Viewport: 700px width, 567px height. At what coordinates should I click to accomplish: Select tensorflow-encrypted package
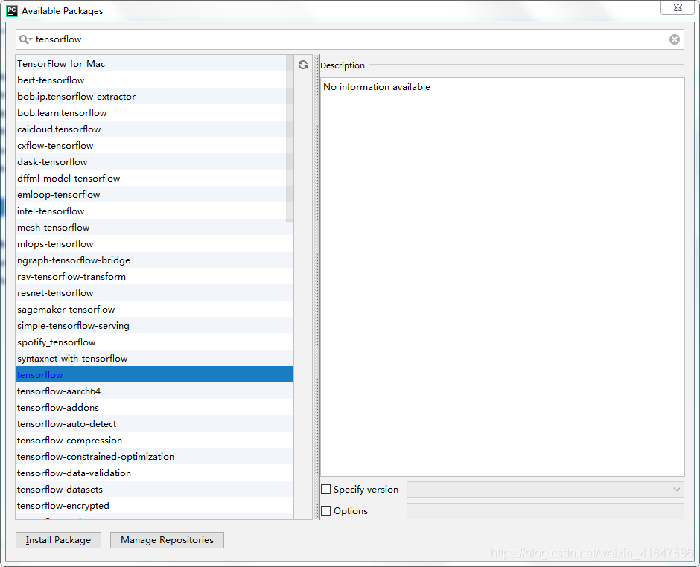pyautogui.click(x=154, y=505)
